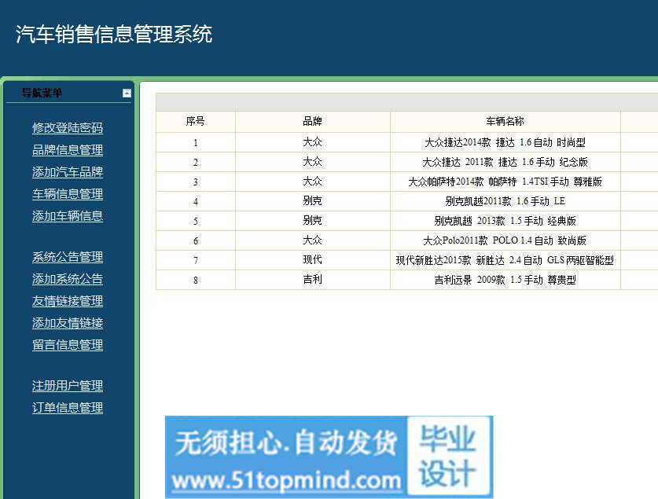Click the 51topmind.com advertisement banner
Image resolution: width=658 pixels, height=499 pixels.
point(329,457)
